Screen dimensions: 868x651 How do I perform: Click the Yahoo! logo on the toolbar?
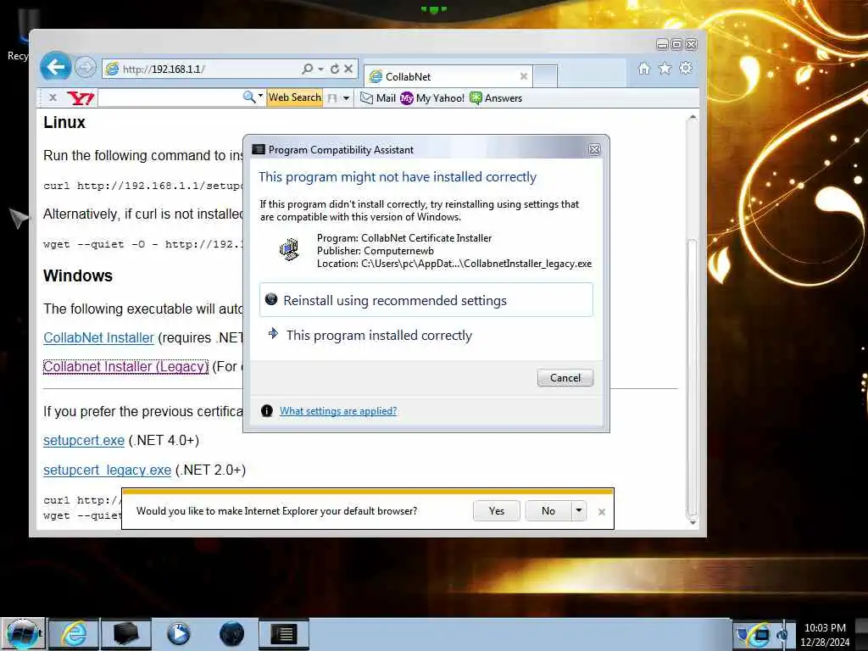click(x=81, y=98)
